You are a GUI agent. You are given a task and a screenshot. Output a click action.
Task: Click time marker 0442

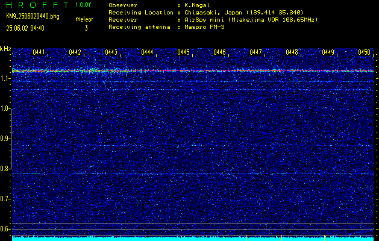pyautogui.click(x=75, y=52)
